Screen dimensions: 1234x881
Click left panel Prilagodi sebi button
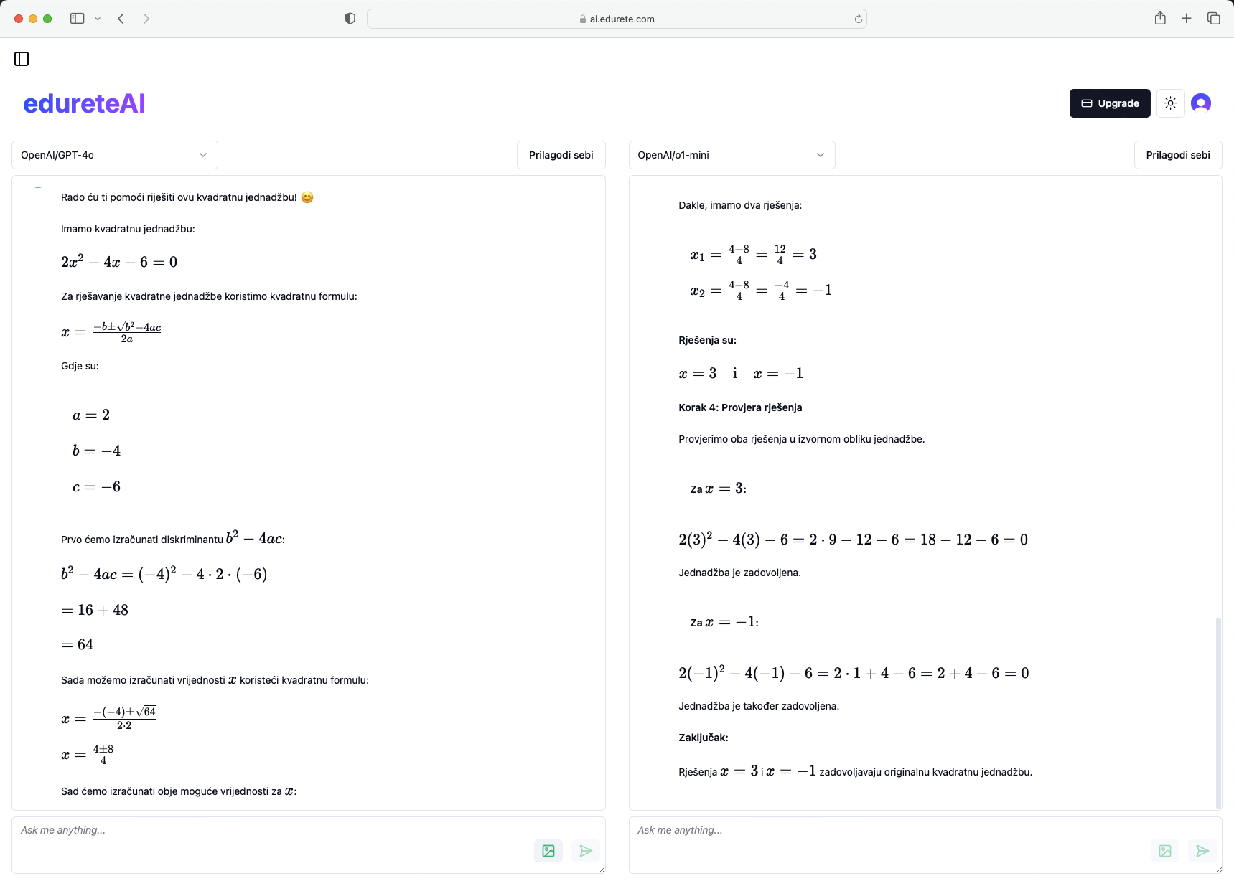(x=561, y=155)
